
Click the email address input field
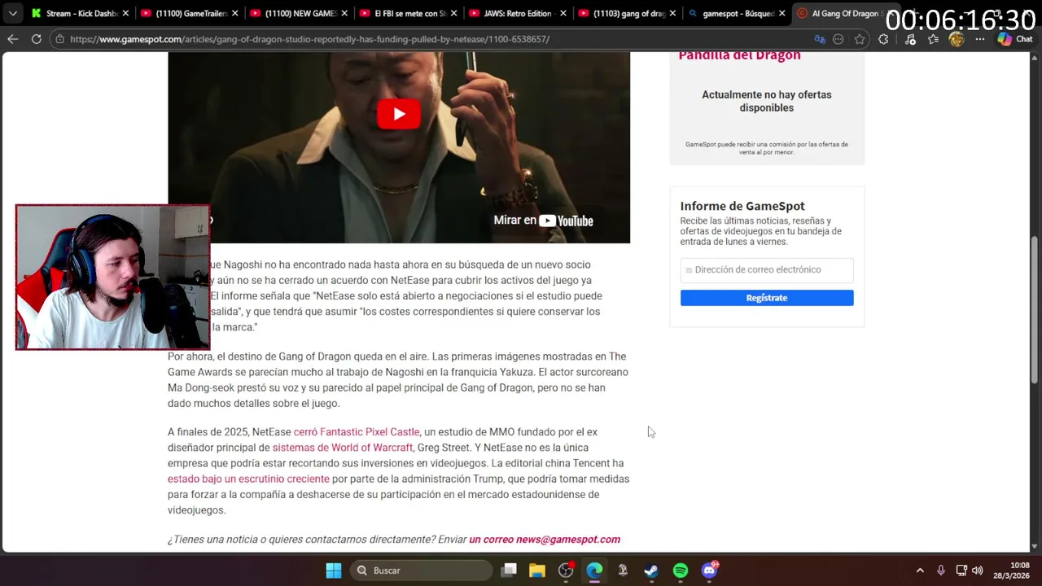[767, 269]
